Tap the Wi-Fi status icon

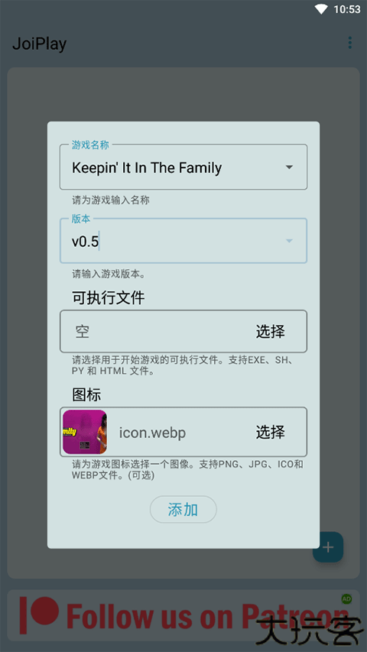(x=321, y=9)
